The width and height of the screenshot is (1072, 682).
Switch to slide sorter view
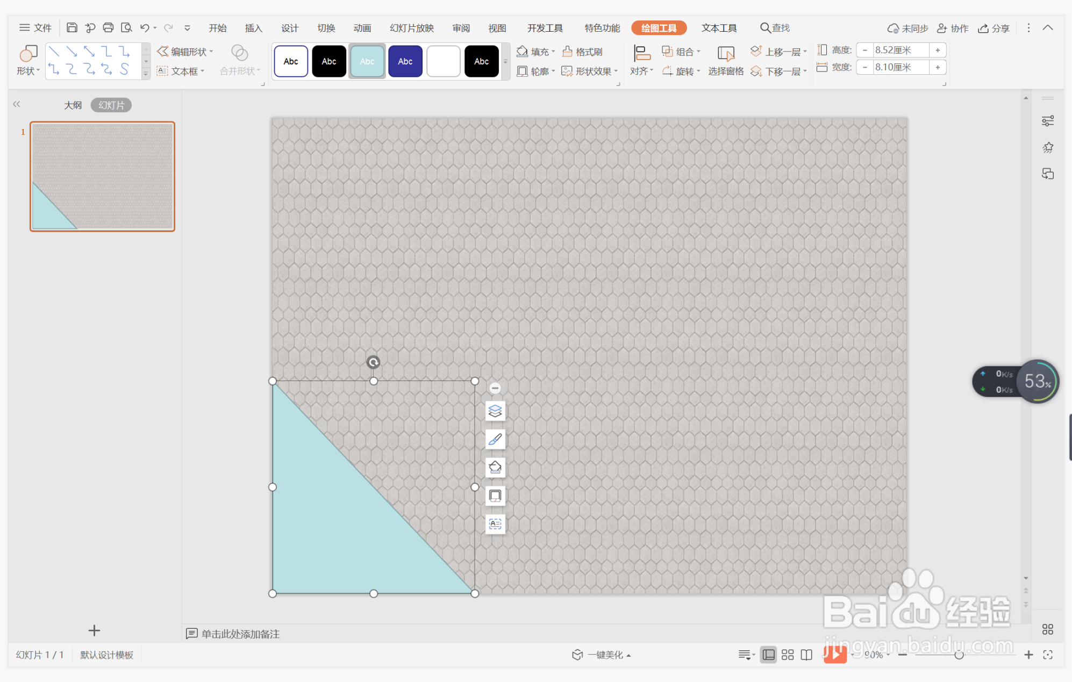[x=788, y=655]
